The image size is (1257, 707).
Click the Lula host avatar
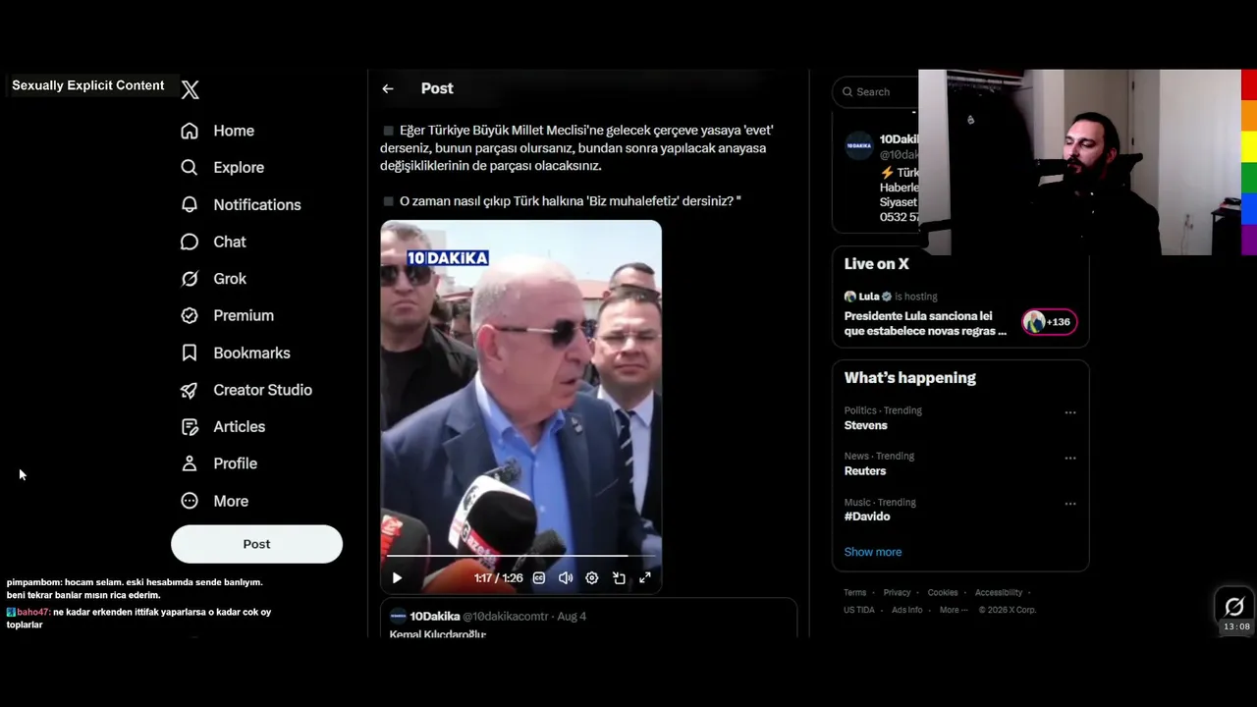(849, 297)
